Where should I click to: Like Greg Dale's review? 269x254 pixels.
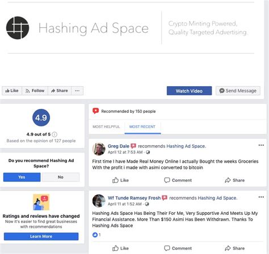pyautogui.click(x=120, y=180)
